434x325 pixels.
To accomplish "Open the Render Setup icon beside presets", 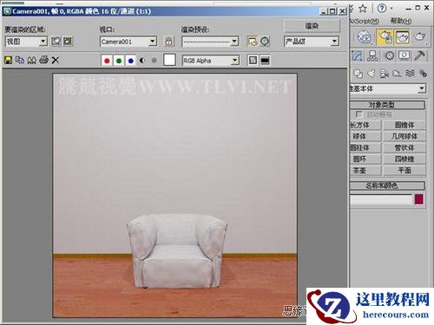I will click(253, 42).
